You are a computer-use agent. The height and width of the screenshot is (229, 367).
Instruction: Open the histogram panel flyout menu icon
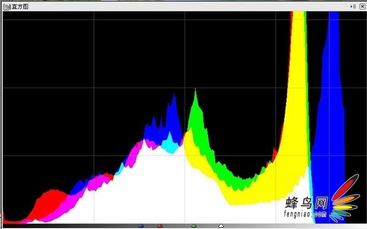[x=353, y=7]
